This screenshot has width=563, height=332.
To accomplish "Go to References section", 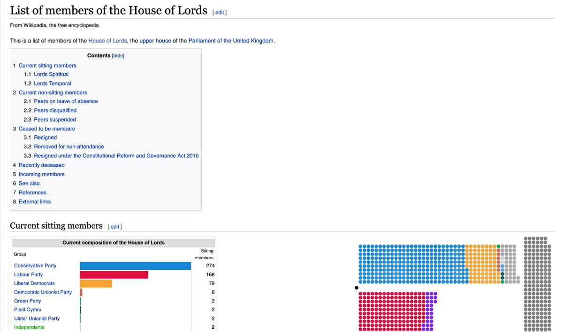I will (32, 193).
